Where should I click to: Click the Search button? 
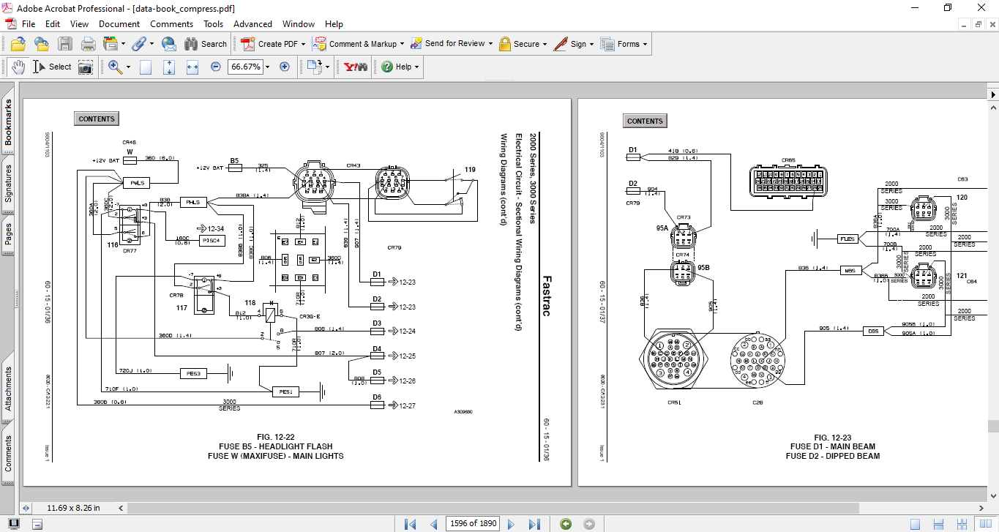[206, 44]
